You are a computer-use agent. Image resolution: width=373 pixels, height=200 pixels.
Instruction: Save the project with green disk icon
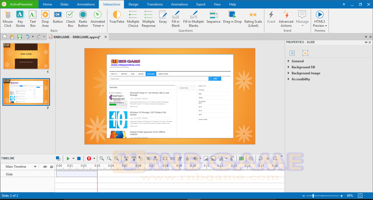[20, 37]
